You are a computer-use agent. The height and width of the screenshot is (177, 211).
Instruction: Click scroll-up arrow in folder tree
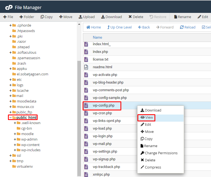click(x=79, y=24)
